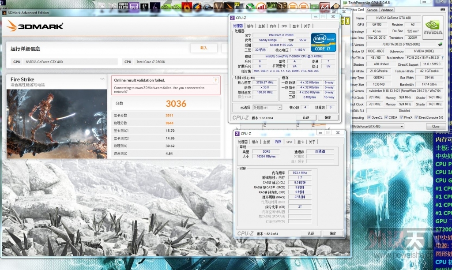Viewport: 452px width, 270px height.
Task: Open the lightning bolt shortcut icon
Action: point(197,6)
